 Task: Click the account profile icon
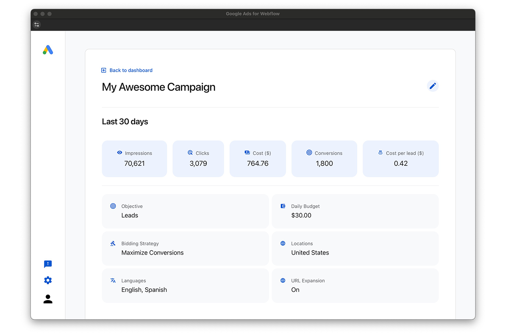click(47, 299)
